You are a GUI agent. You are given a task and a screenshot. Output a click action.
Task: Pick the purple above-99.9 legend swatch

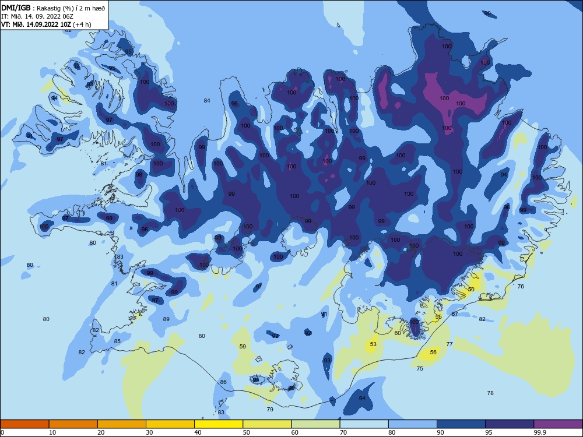(558, 424)
